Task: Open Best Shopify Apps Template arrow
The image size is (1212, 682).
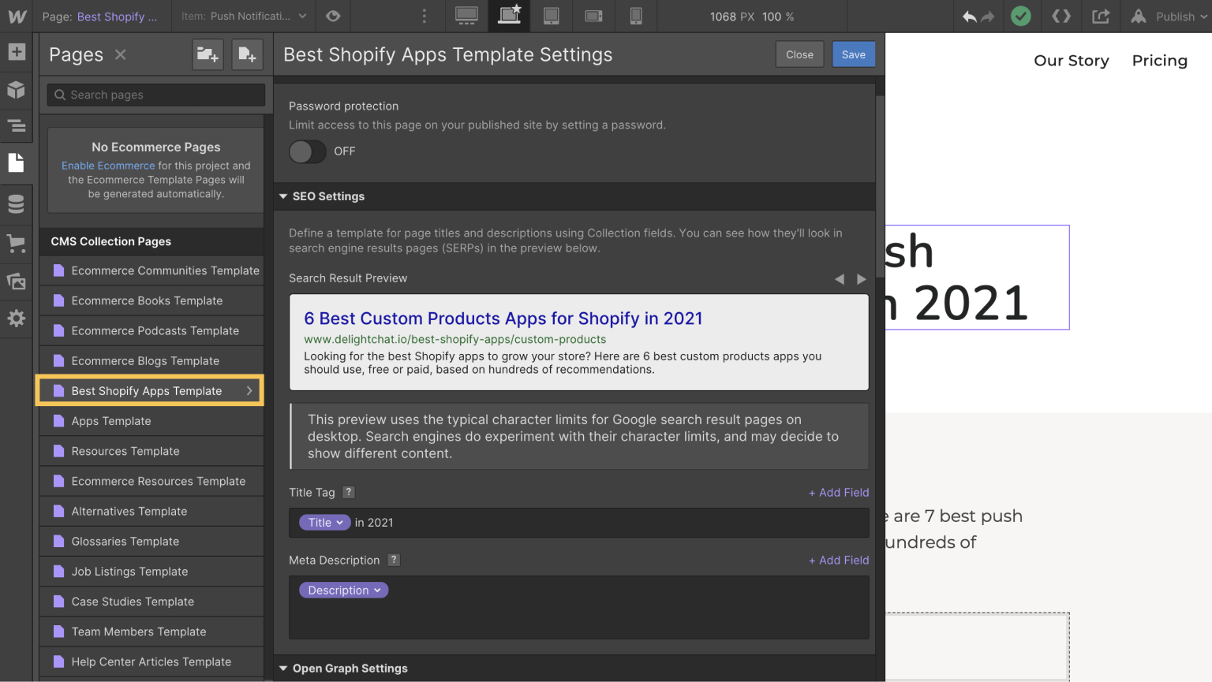Action: coord(249,391)
